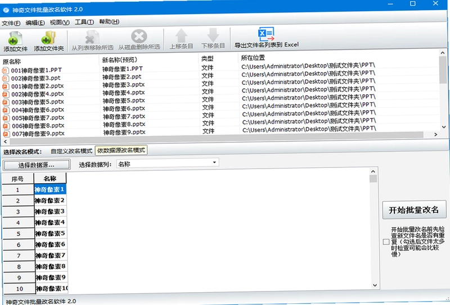Click row header number 5 in data grid

tap(19, 234)
